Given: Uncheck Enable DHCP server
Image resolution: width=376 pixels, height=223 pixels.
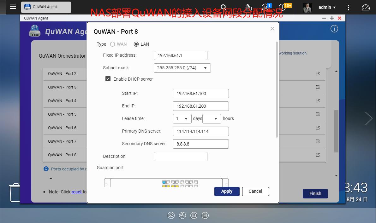Looking at the screenshot, I should 108,79.
